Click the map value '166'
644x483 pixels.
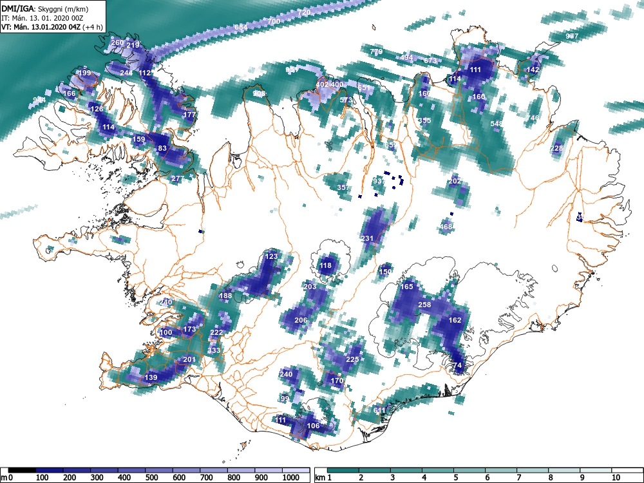pos(69,93)
